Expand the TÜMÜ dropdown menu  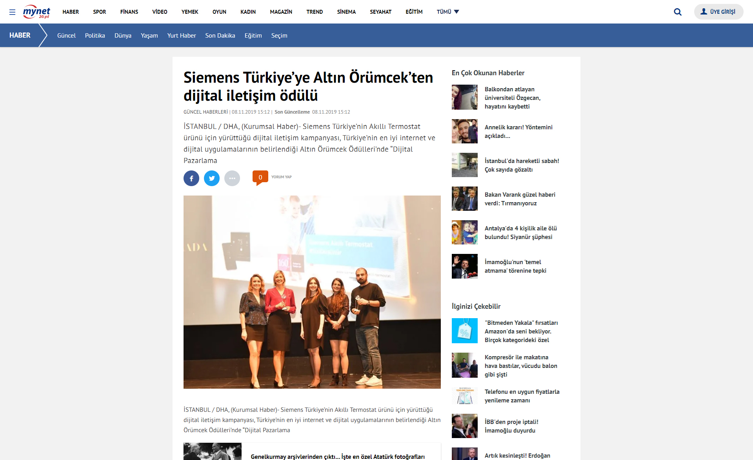(x=447, y=12)
